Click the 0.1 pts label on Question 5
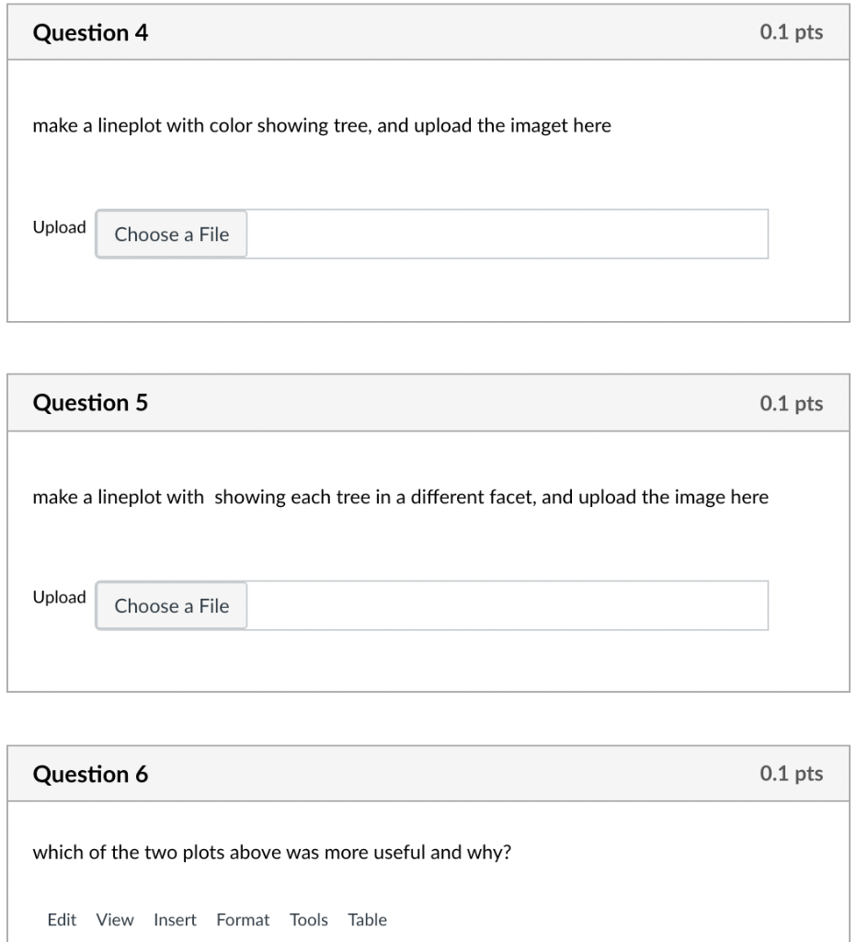The image size is (857, 942). point(793,404)
